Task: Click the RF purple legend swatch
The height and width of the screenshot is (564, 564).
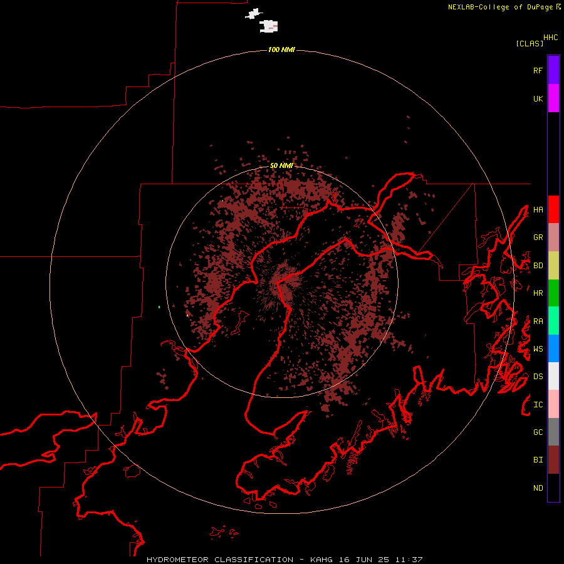Action: tap(553, 70)
